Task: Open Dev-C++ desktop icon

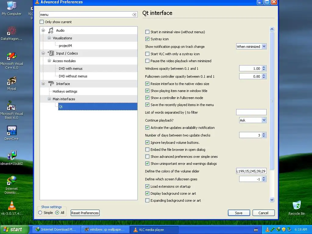Action: pyautogui.click(x=12, y=133)
